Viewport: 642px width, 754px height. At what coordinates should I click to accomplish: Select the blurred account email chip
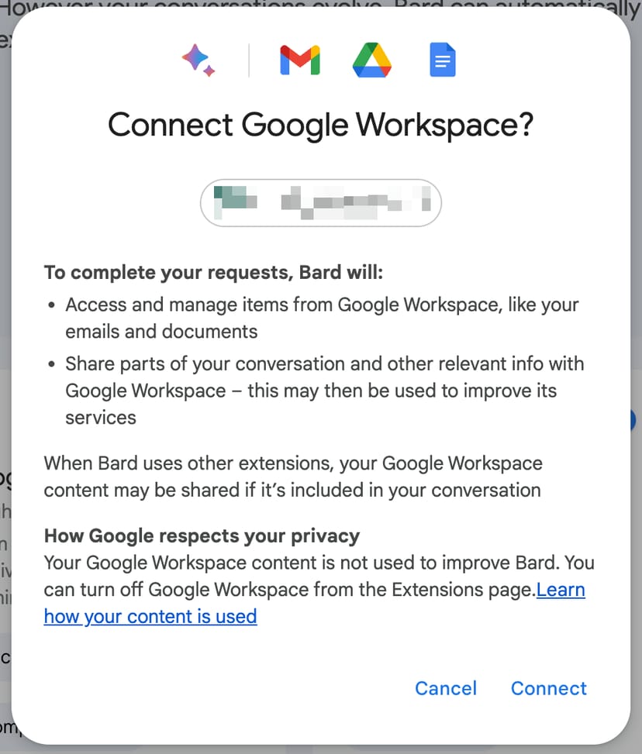coord(321,203)
